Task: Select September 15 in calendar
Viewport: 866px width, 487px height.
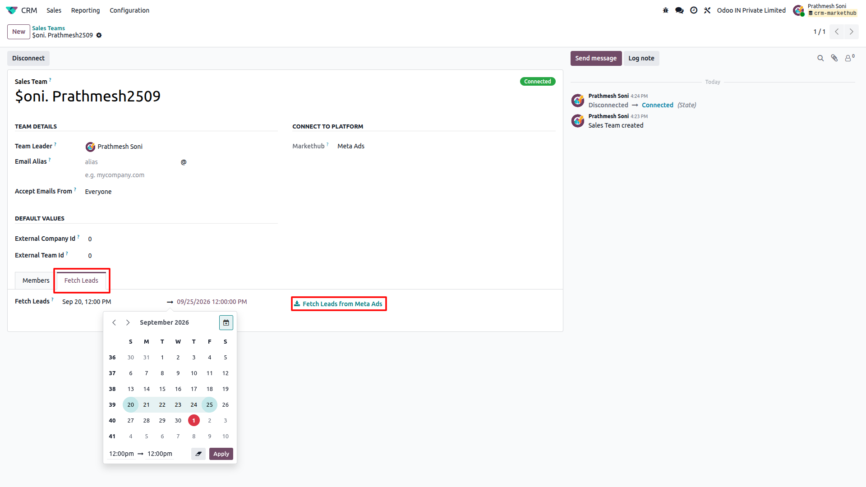Action: click(162, 389)
